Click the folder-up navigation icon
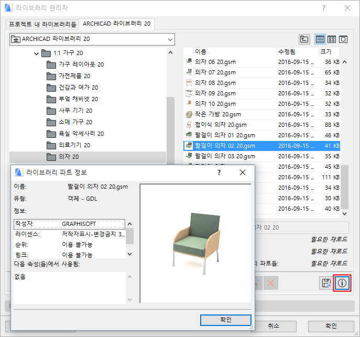This screenshot has width=360, height=337. (x=304, y=39)
